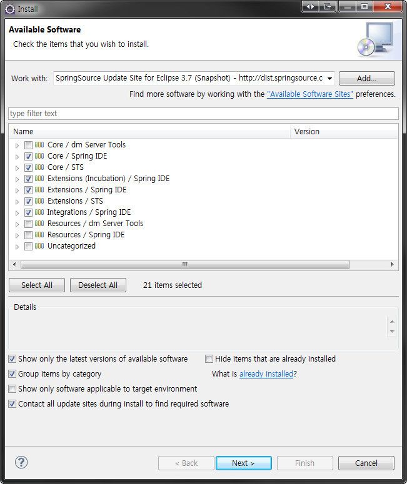Click the title bar button with arrow-box icon
Screen dimensions: 407x484
tap(328, 6)
